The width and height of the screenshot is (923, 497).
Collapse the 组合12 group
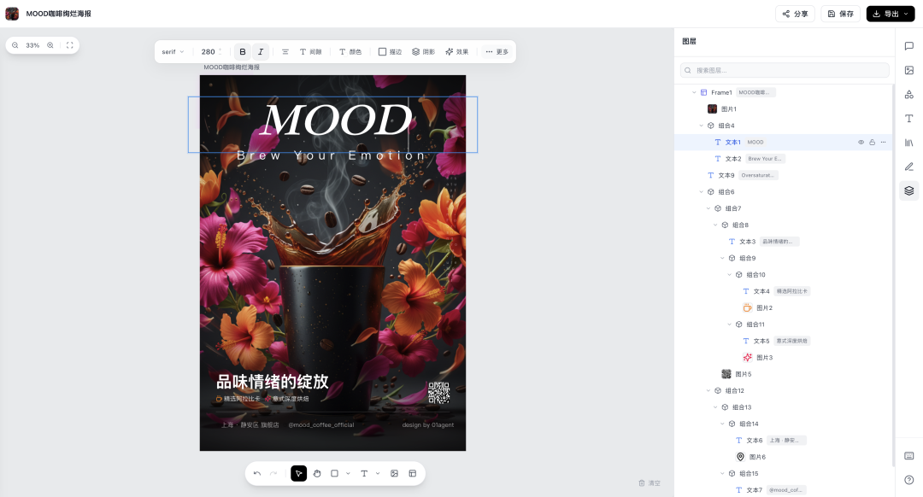click(708, 390)
